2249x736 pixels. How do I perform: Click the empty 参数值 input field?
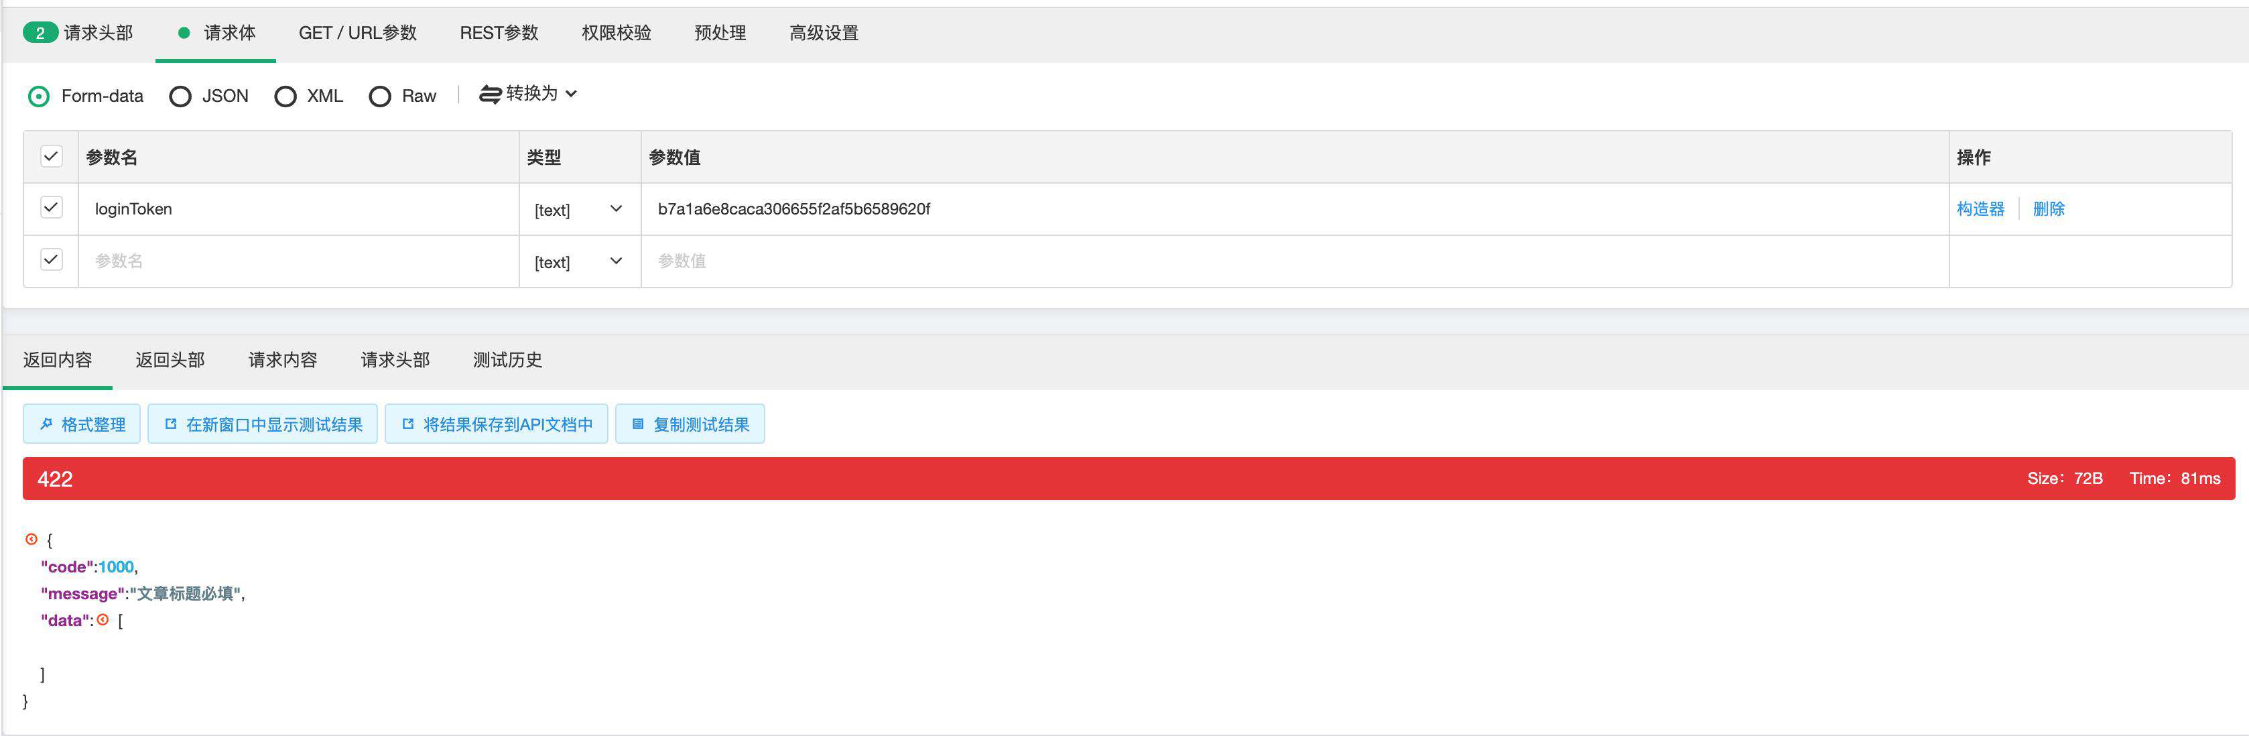[1295, 261]
